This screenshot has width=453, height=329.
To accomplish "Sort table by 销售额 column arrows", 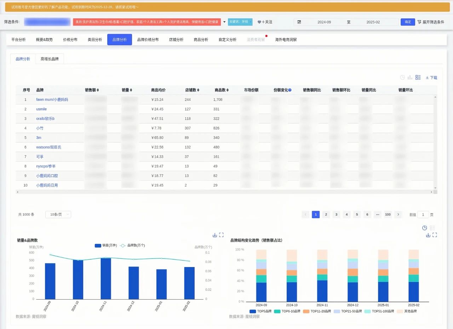I will pyautogui.click(x=98, y=90).
